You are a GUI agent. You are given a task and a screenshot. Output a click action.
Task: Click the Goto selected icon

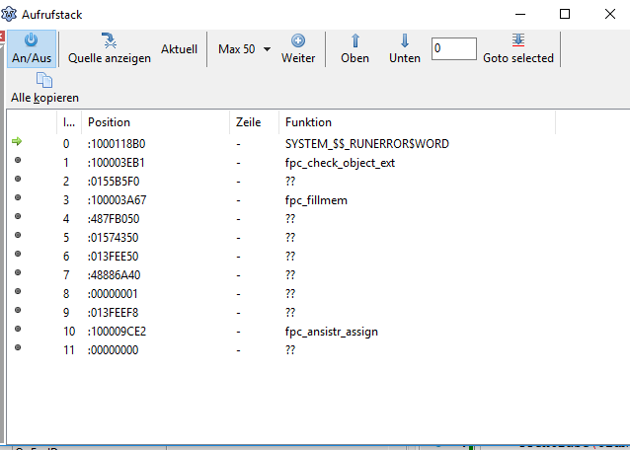[517, 40]
